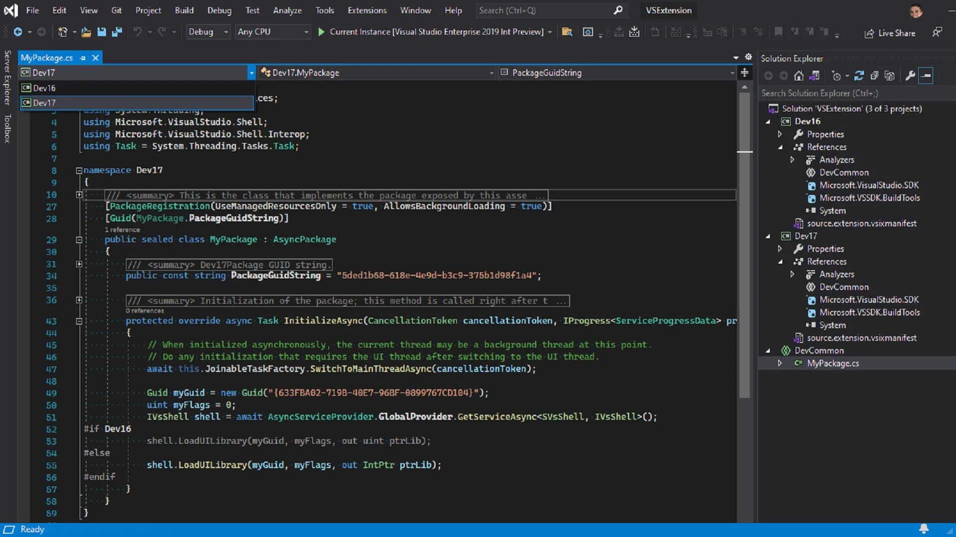Click the Save All toolbar icon

[117, 32]
